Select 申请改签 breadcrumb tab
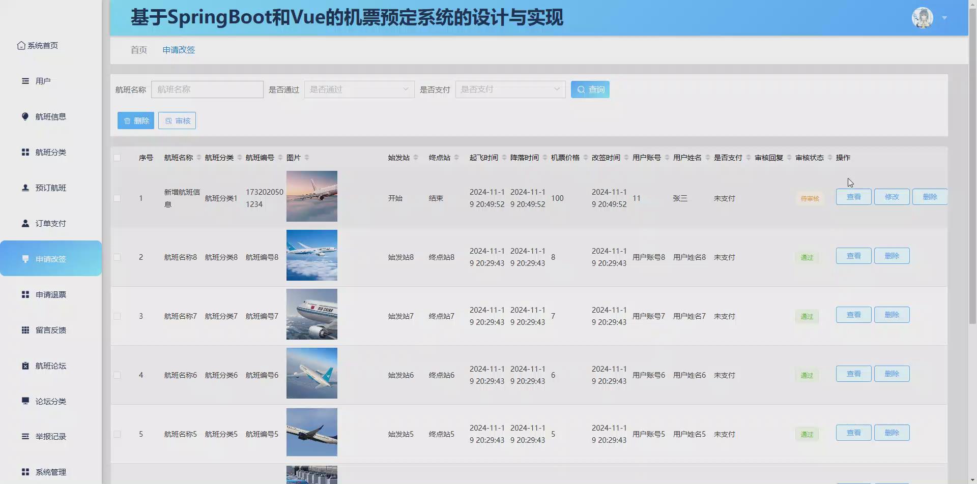The image size is (977, 484). click(x=179, y=50)
